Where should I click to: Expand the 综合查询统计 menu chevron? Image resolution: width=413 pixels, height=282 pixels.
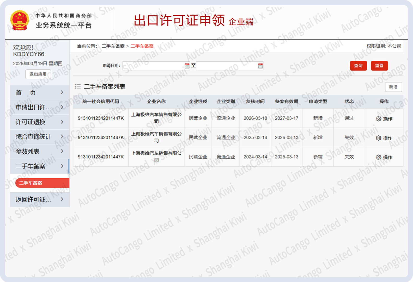pyautogui.click(x=62, y=136)
